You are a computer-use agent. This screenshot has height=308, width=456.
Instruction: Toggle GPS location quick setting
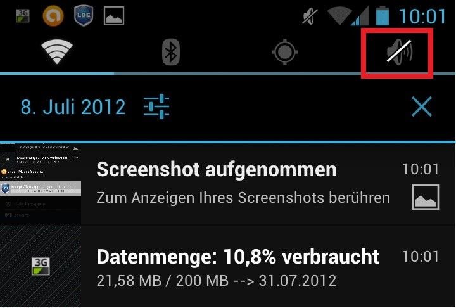[x=285, y=52]
